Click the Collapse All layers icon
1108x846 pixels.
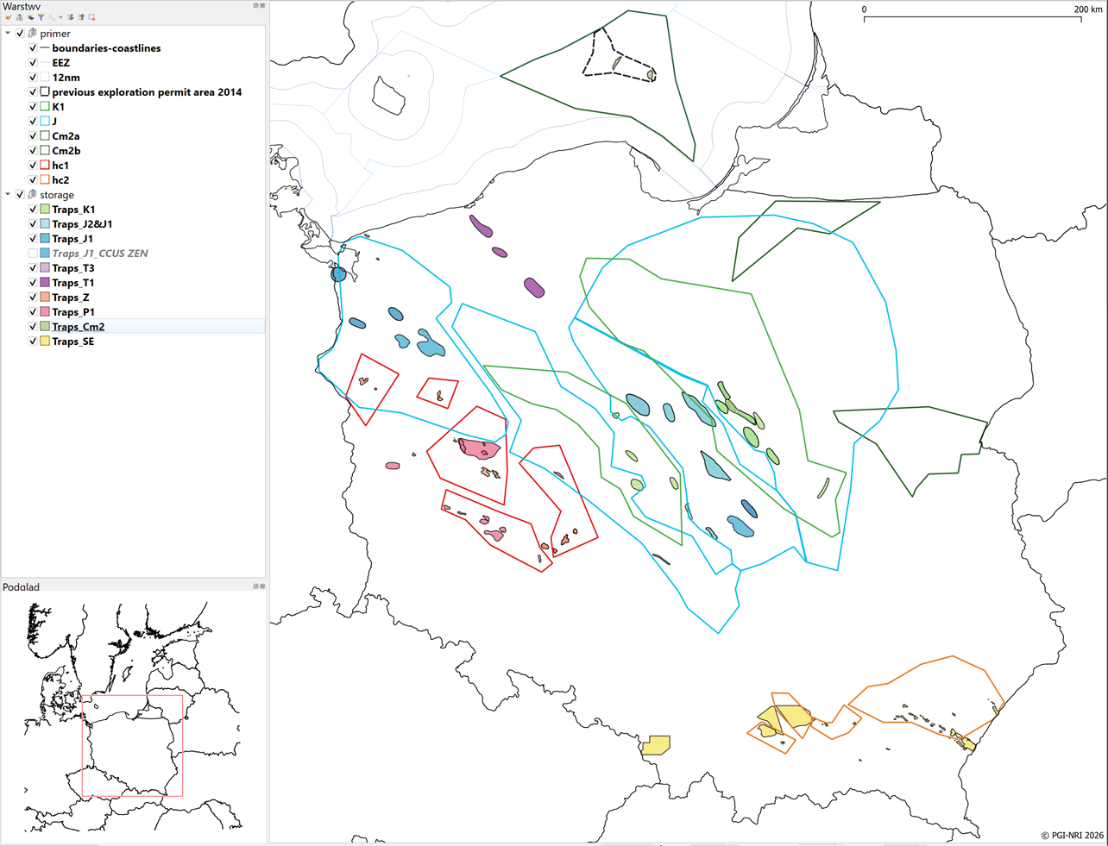coord(81,17)
